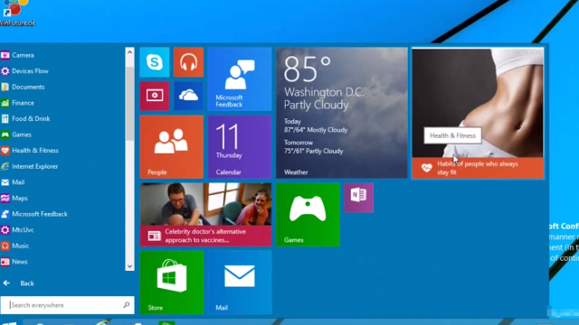Viewport: 579px width, 325px height.
Task: Click the Finance chart icon in list
Action: [5, 103]
